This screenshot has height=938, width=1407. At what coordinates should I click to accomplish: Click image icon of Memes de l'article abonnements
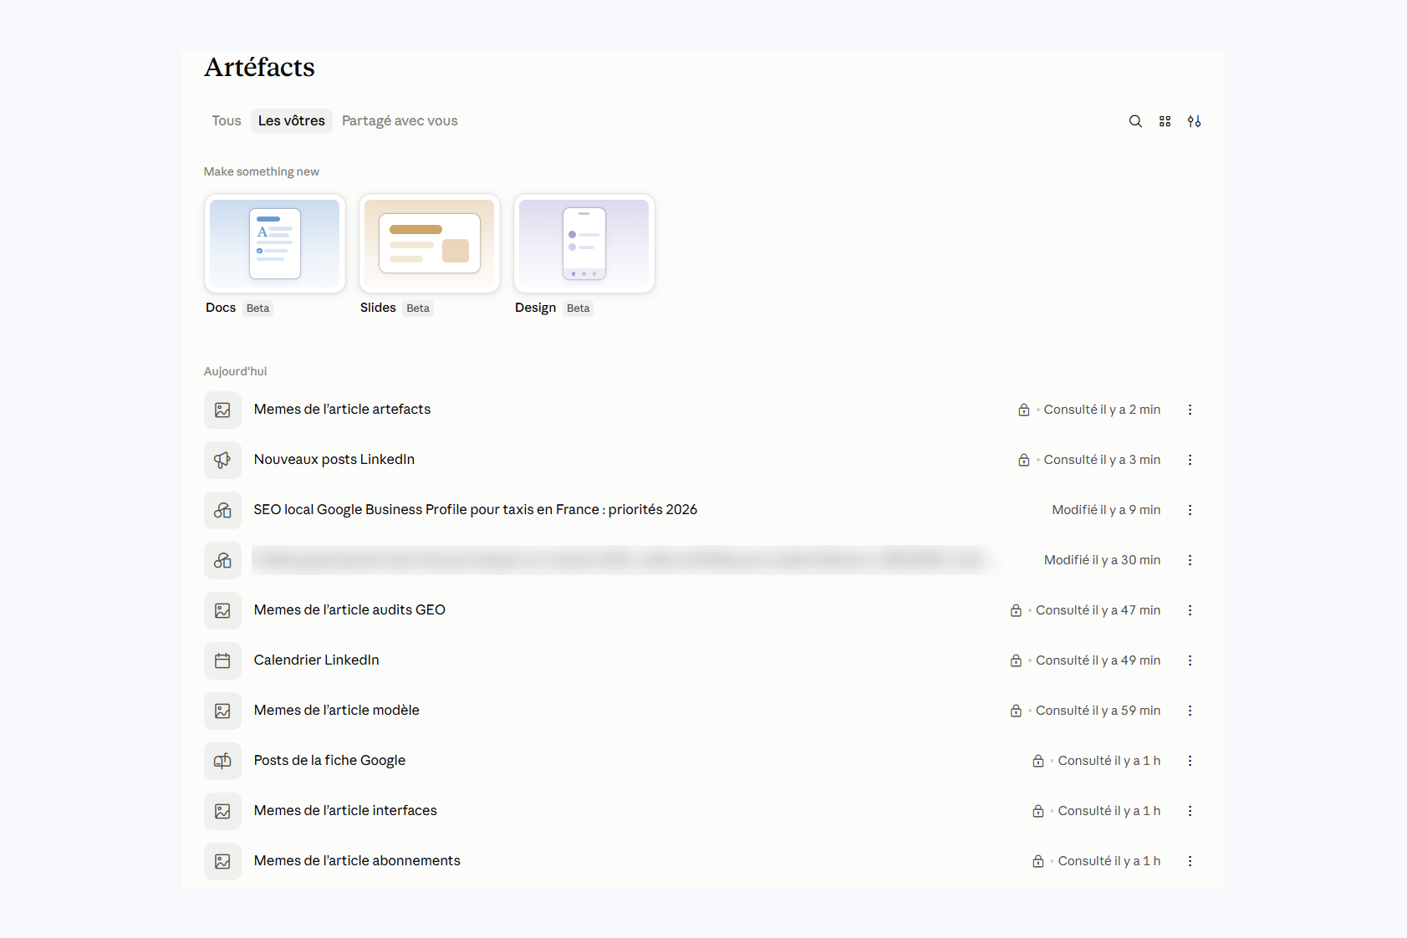coord(222,861)
